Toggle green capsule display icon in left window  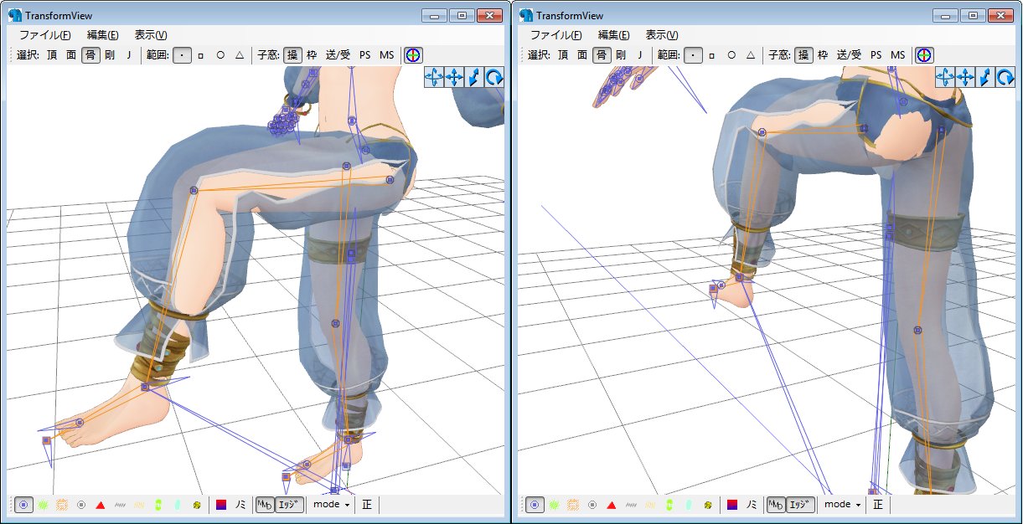(x=158, y=505)
